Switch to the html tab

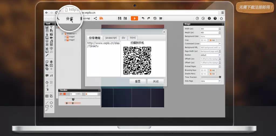[x=133, y=38]
